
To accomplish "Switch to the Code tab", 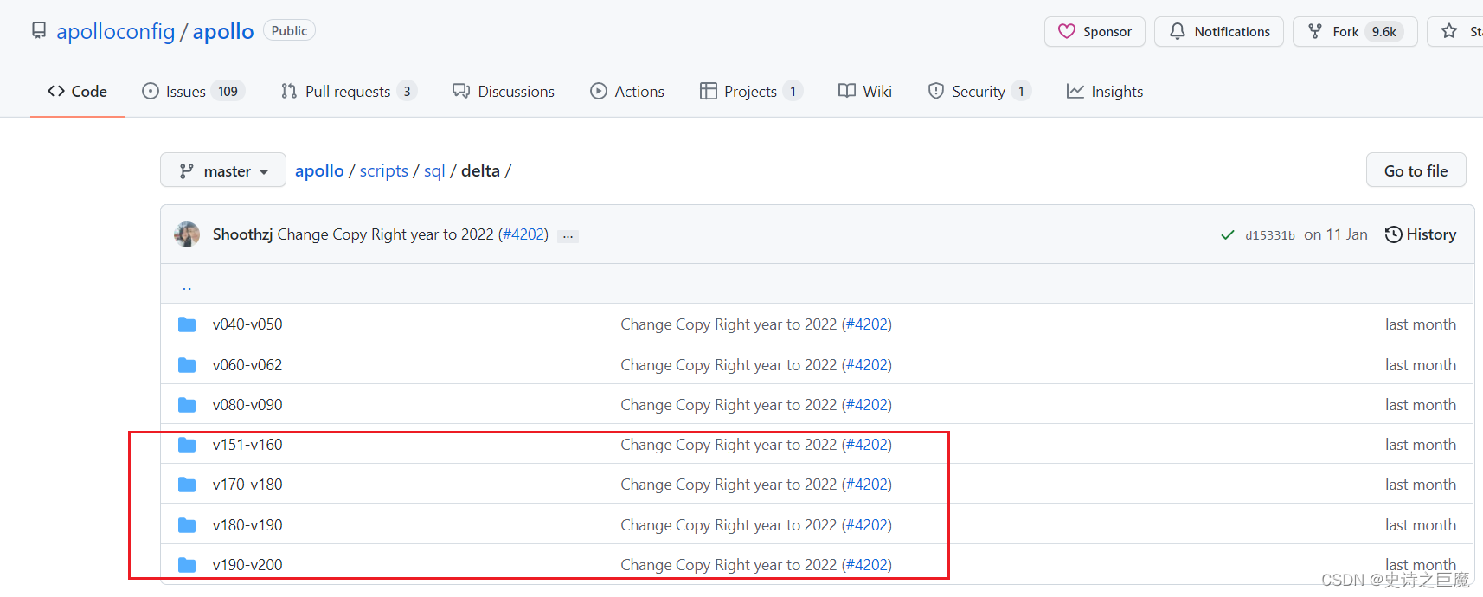I will tap(77, 92).
